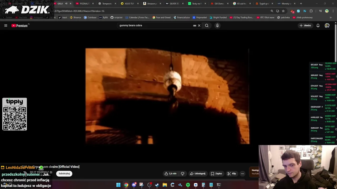The image size is (337, 189).
Task: Open the terminal from the taskbar
Action: [x=219, y=185]
